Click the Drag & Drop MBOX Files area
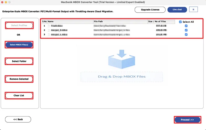The width and height of the screenshot is (206, 130). [x=122, y=77]
